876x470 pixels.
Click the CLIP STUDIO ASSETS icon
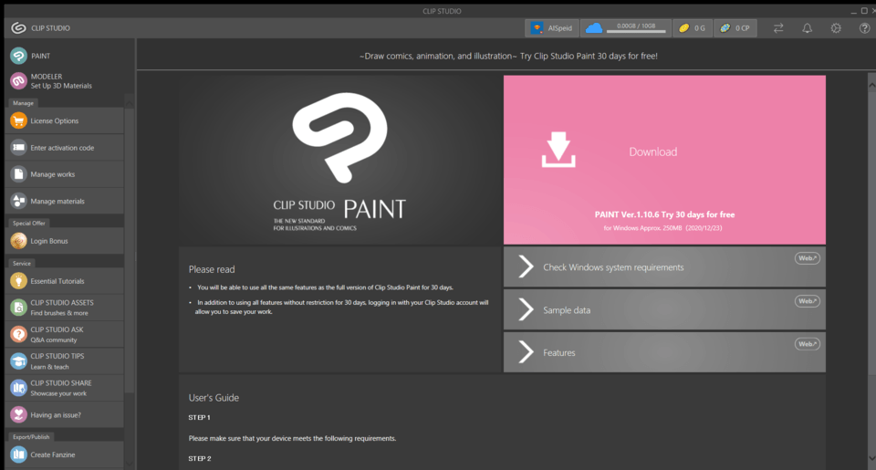pos(18,308)
